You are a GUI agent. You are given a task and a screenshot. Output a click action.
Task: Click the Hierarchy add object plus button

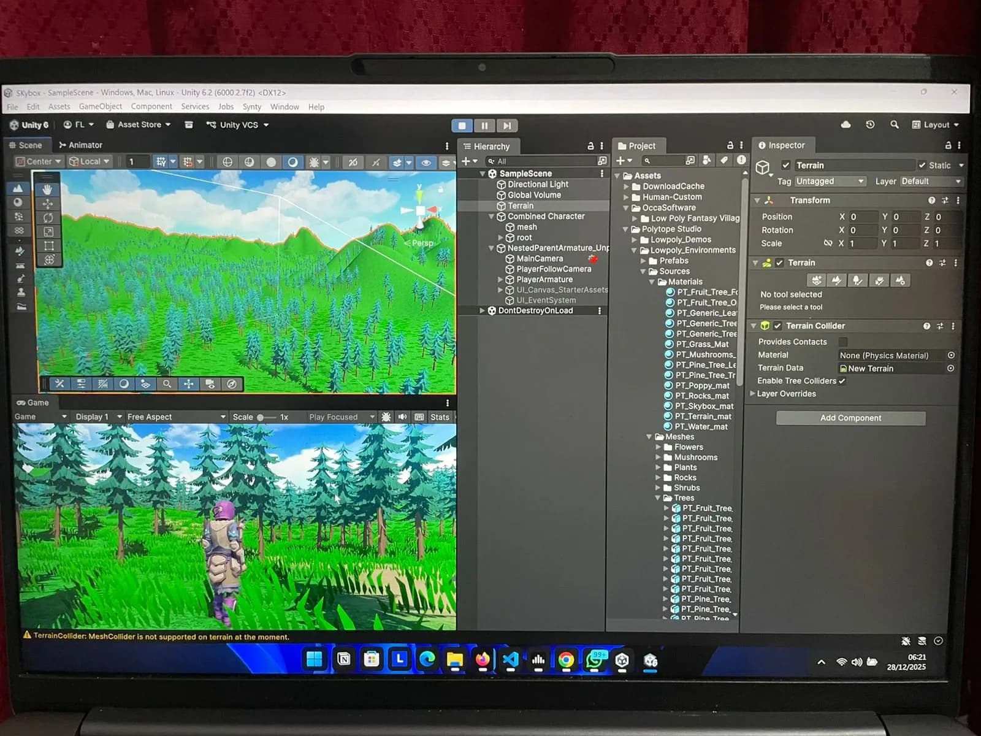coord(466,161)
